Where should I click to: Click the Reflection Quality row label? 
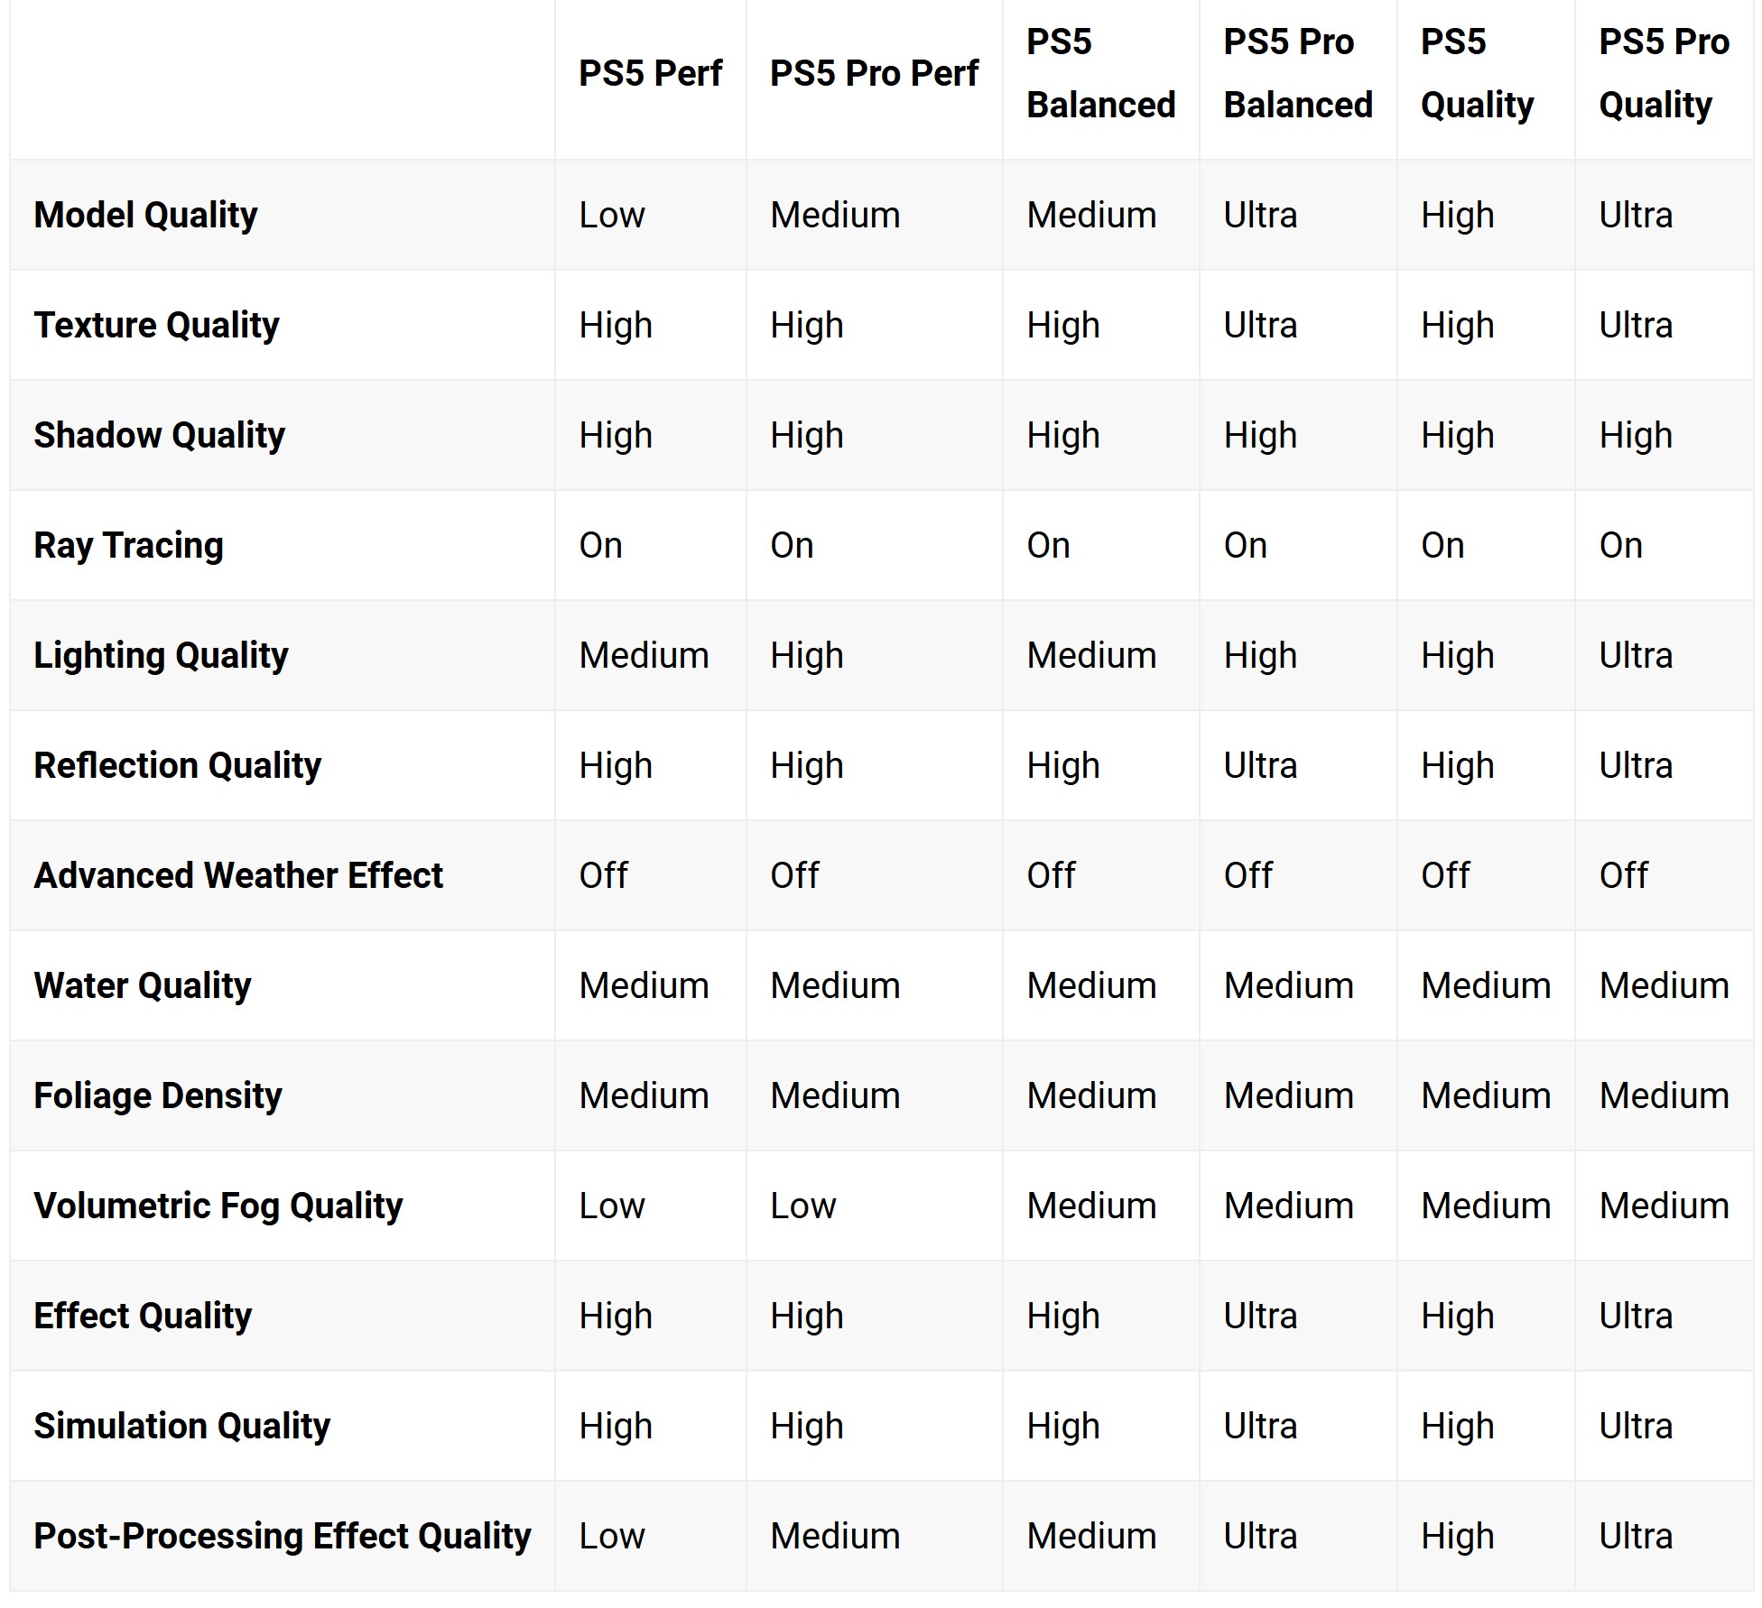point(177,765)
